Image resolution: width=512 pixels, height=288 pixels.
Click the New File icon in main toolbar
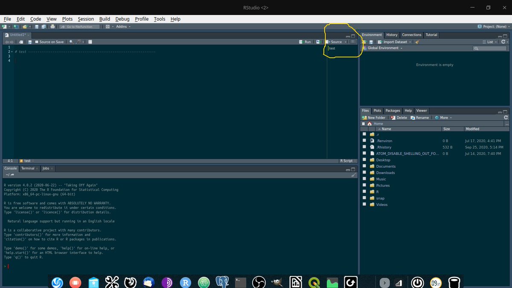4,26
